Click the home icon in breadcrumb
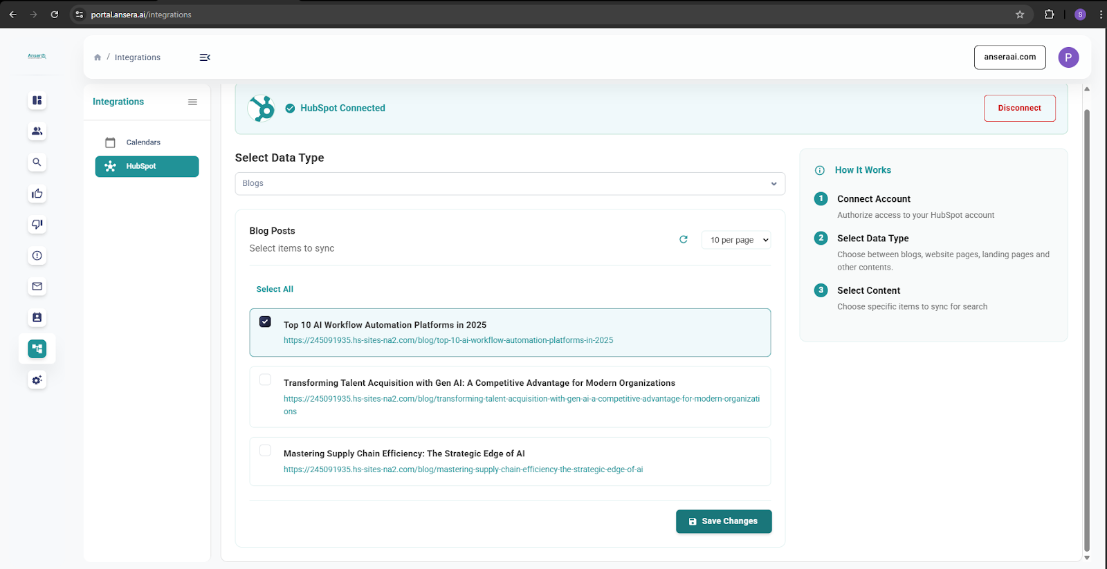 (98, 57)
